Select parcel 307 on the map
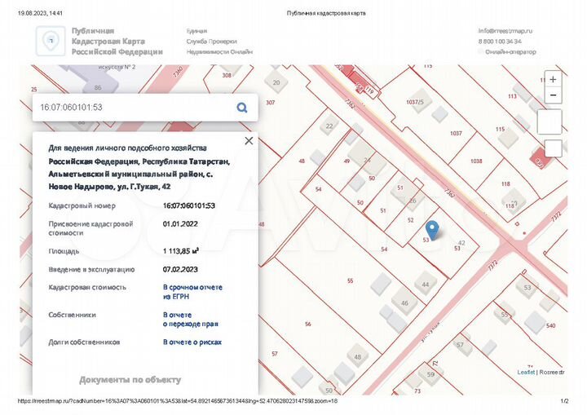 pyautogui.click(x=271, y=102)
